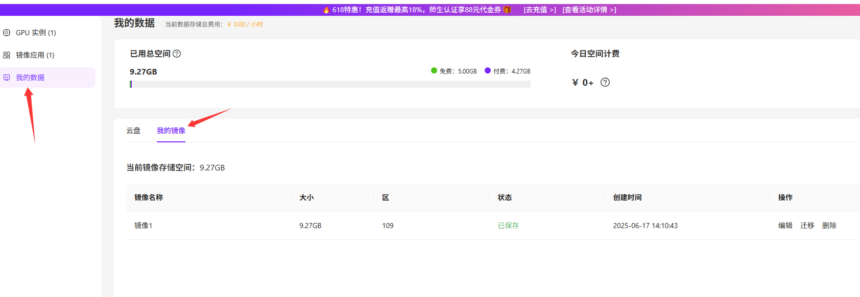The image size is (860, 297).
Task: Click 删除 for 镜像1
Action: click(x=829, y=226)
